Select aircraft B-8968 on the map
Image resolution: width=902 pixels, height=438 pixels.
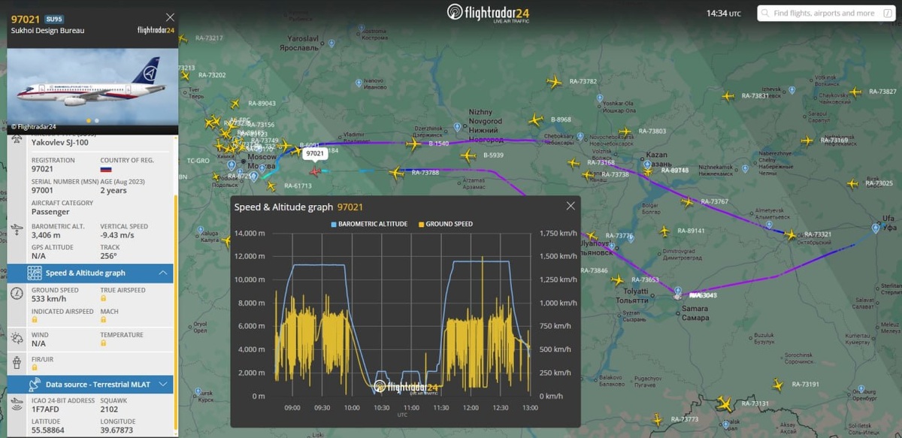tap(535, 119)
